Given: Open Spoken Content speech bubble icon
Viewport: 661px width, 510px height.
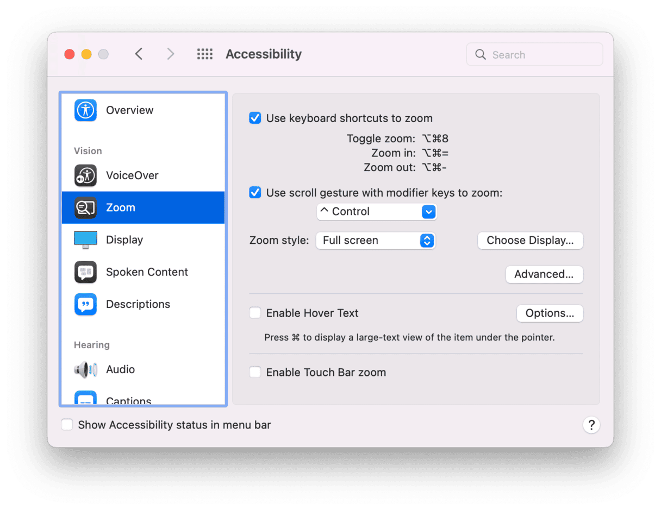Looking at the screenshot, I should (85, 272).
